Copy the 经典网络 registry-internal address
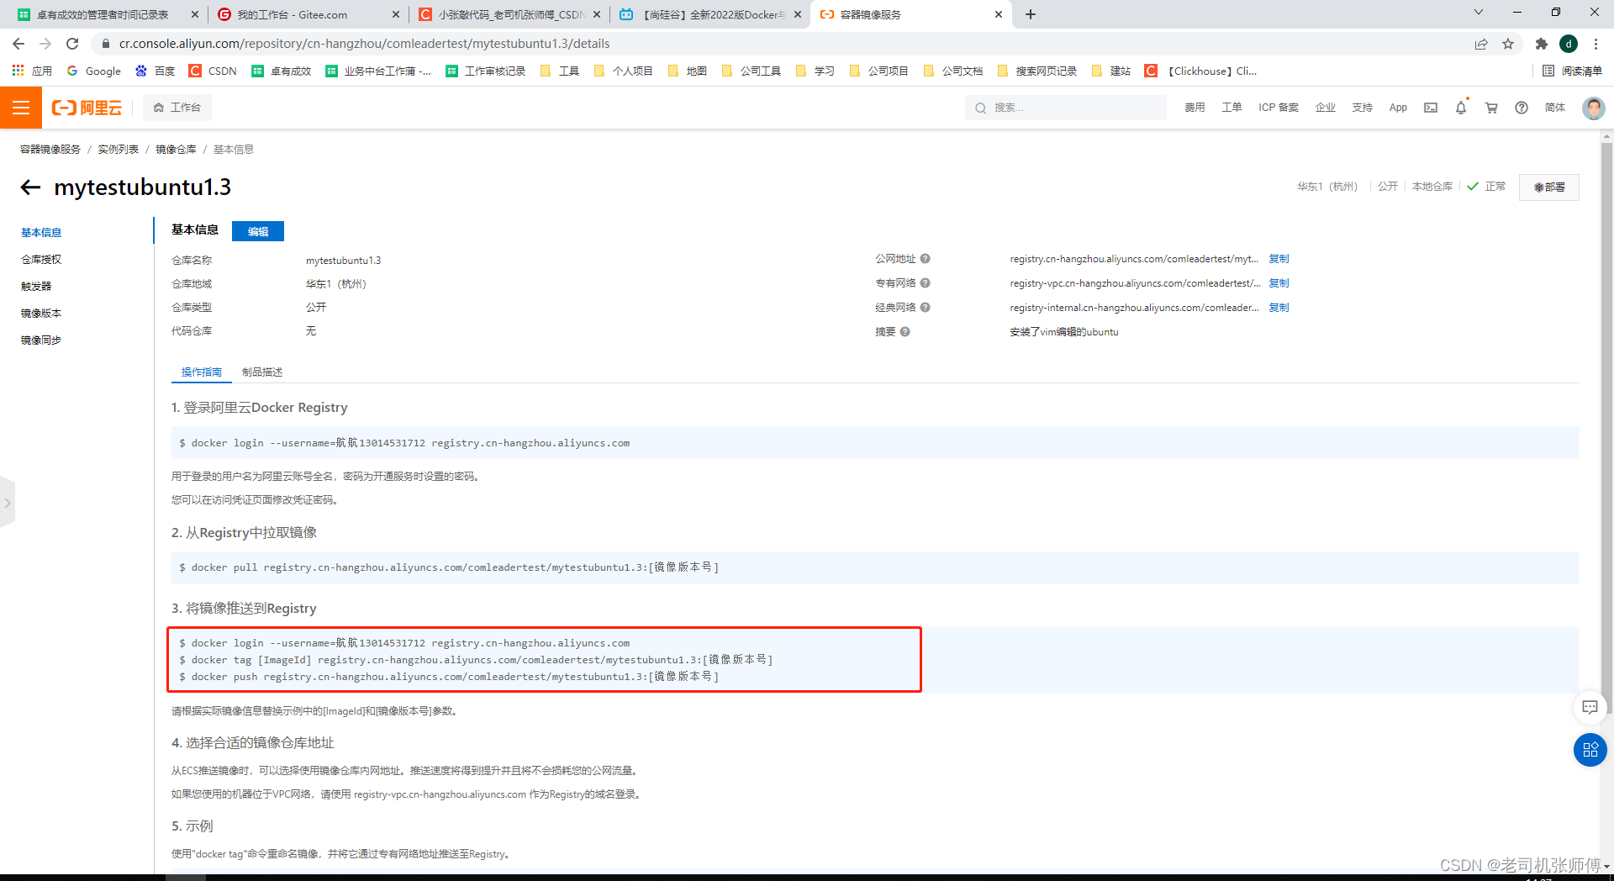 1279,308
